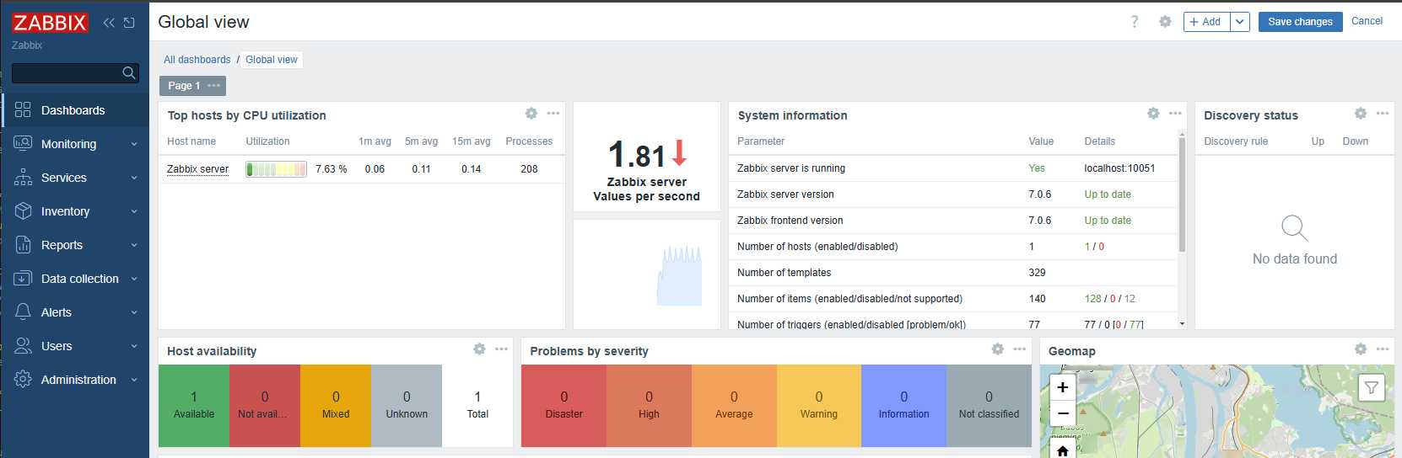Click the Monitoring eye-screen icon
Viewport: 1402px width, 458px height.
click(x=23, y=143)
